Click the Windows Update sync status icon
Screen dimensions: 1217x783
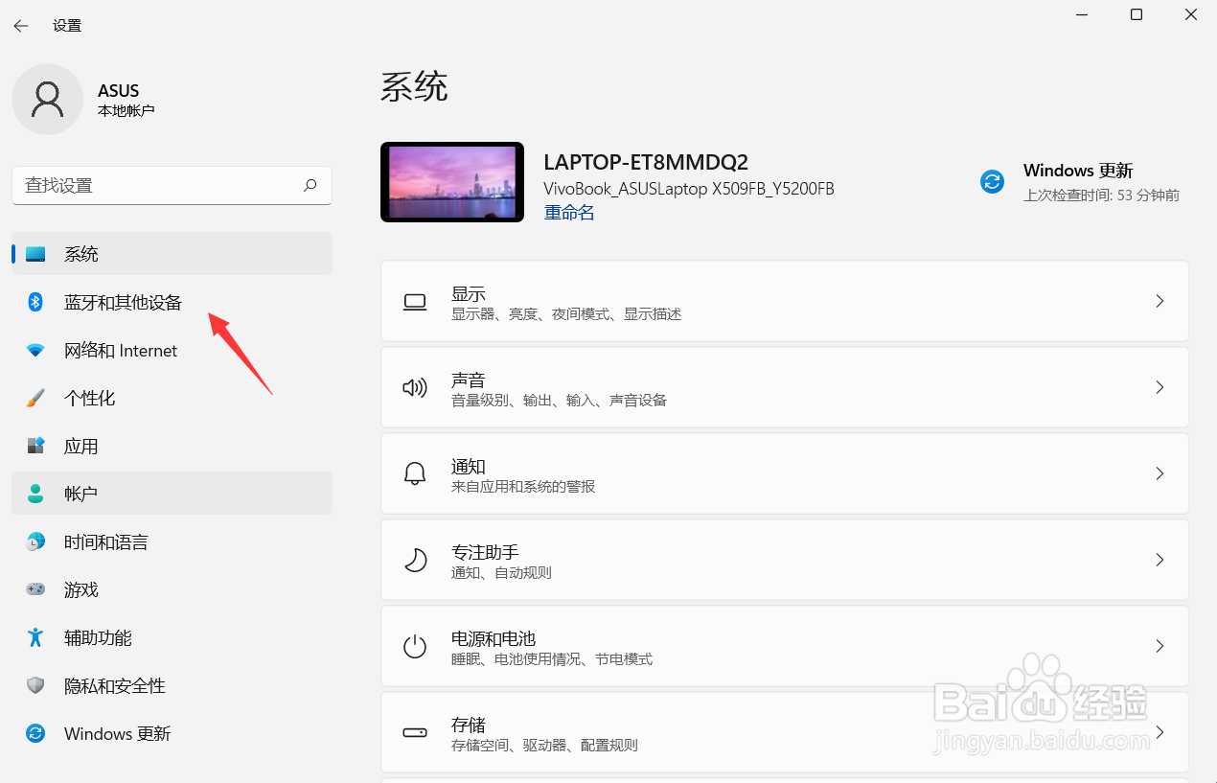click(x=992, y=181)
